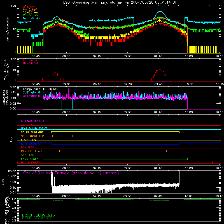
Task: Click the 'Mon. Rate LIVETIME' axis label
Action: coord(6,210)
